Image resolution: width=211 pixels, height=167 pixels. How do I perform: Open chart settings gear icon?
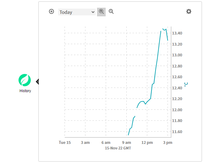[189, 11]
